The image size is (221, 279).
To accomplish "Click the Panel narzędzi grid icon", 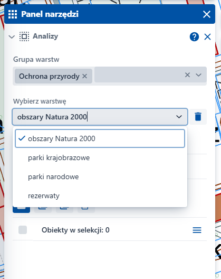I will 13,14.
